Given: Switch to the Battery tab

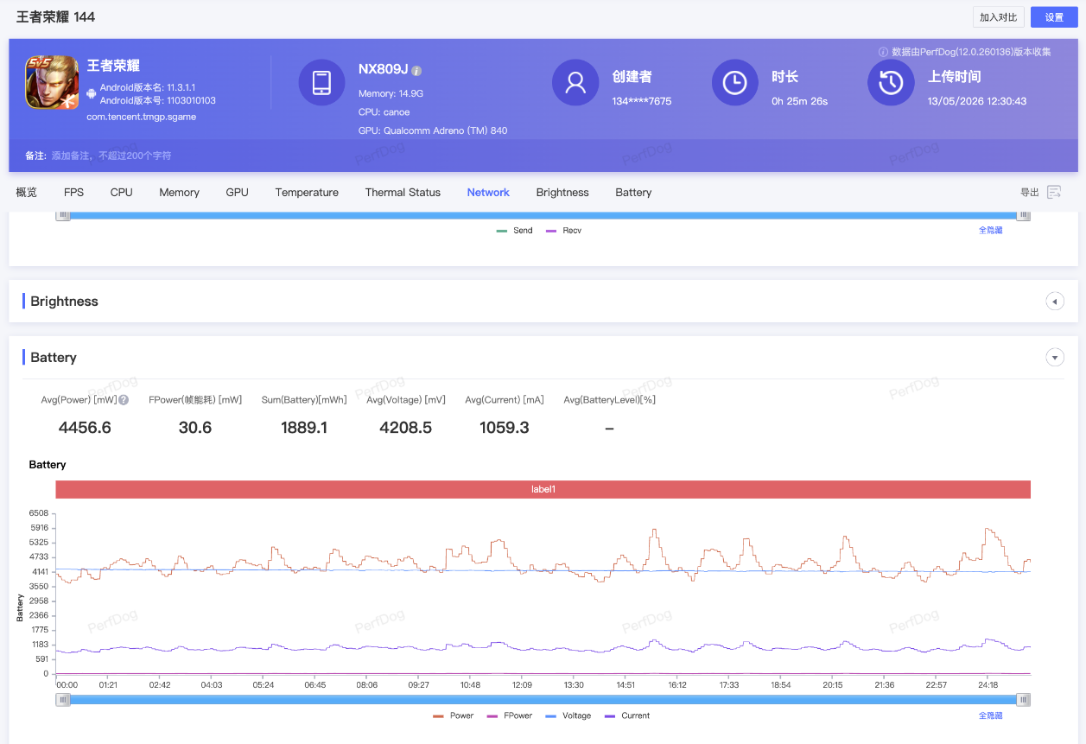Looking at the screenshot, I should 633,192.
